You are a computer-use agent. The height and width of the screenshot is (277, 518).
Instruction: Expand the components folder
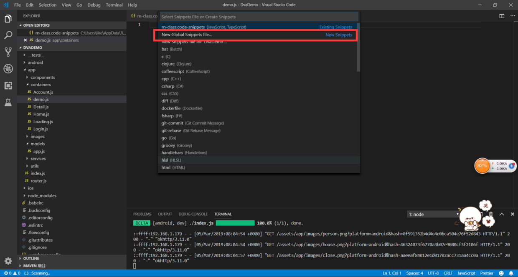pyautogui.click(x=43, y=77)
